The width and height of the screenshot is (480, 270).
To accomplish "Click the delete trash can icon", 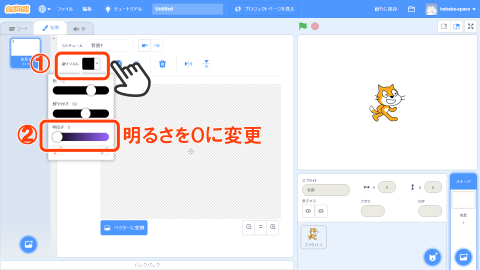I will coord(162,63).
